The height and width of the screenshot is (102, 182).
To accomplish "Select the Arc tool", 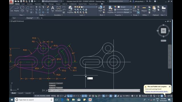I will [x=27, y=9].
